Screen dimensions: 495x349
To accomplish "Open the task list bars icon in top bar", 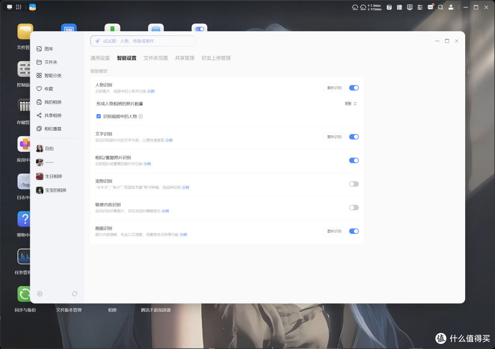I will coord(420,7).
